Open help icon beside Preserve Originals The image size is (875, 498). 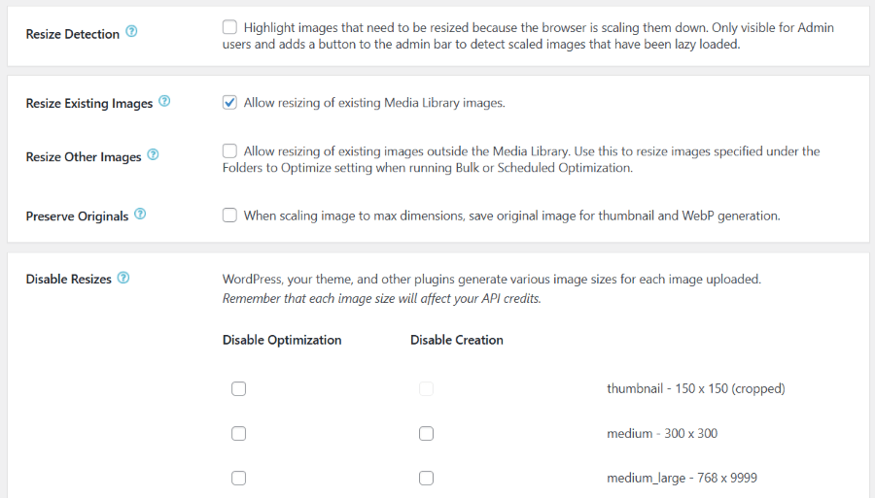140,214
